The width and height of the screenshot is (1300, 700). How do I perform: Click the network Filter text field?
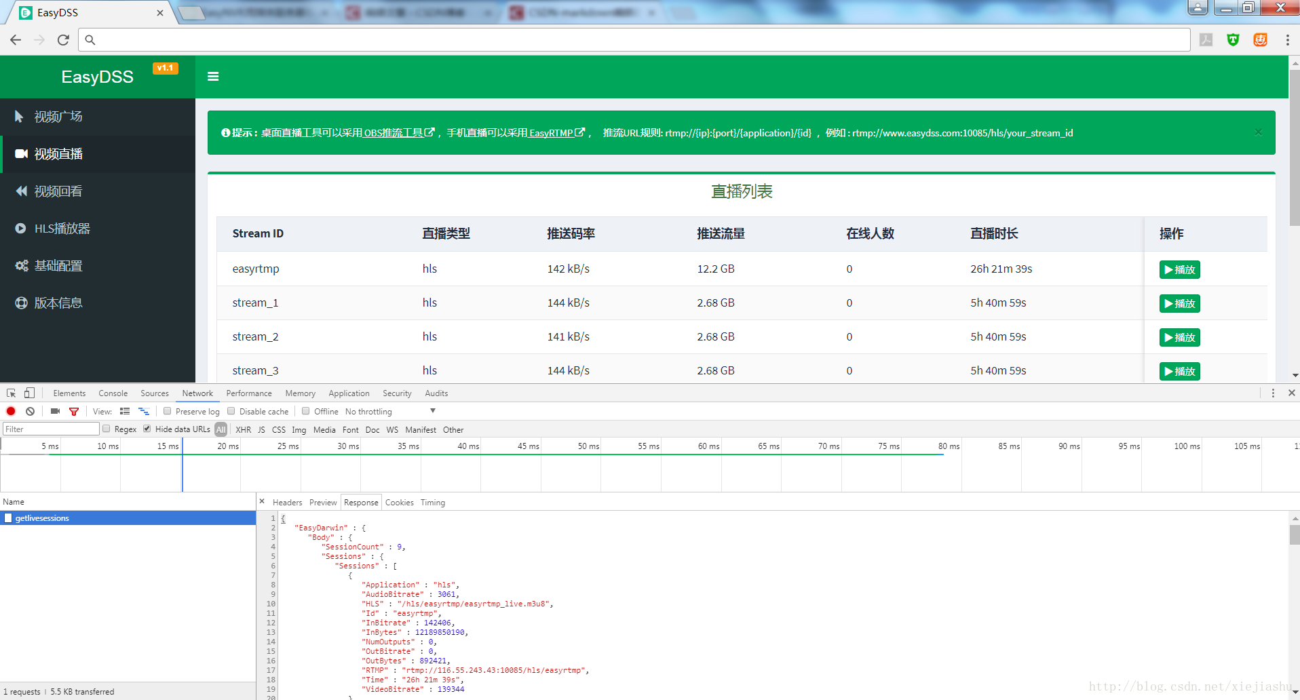point(51,429)
